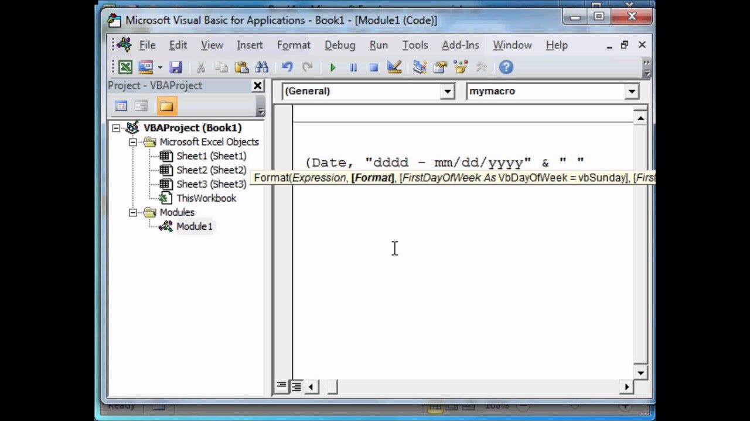Click the View Microsoft Excel icon
The height and width of the screenshot is (421, 750).
pyautogui.click(x=125, y=67)
